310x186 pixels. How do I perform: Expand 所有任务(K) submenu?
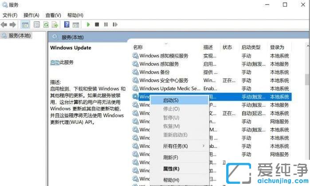click(x=180, y=146)
